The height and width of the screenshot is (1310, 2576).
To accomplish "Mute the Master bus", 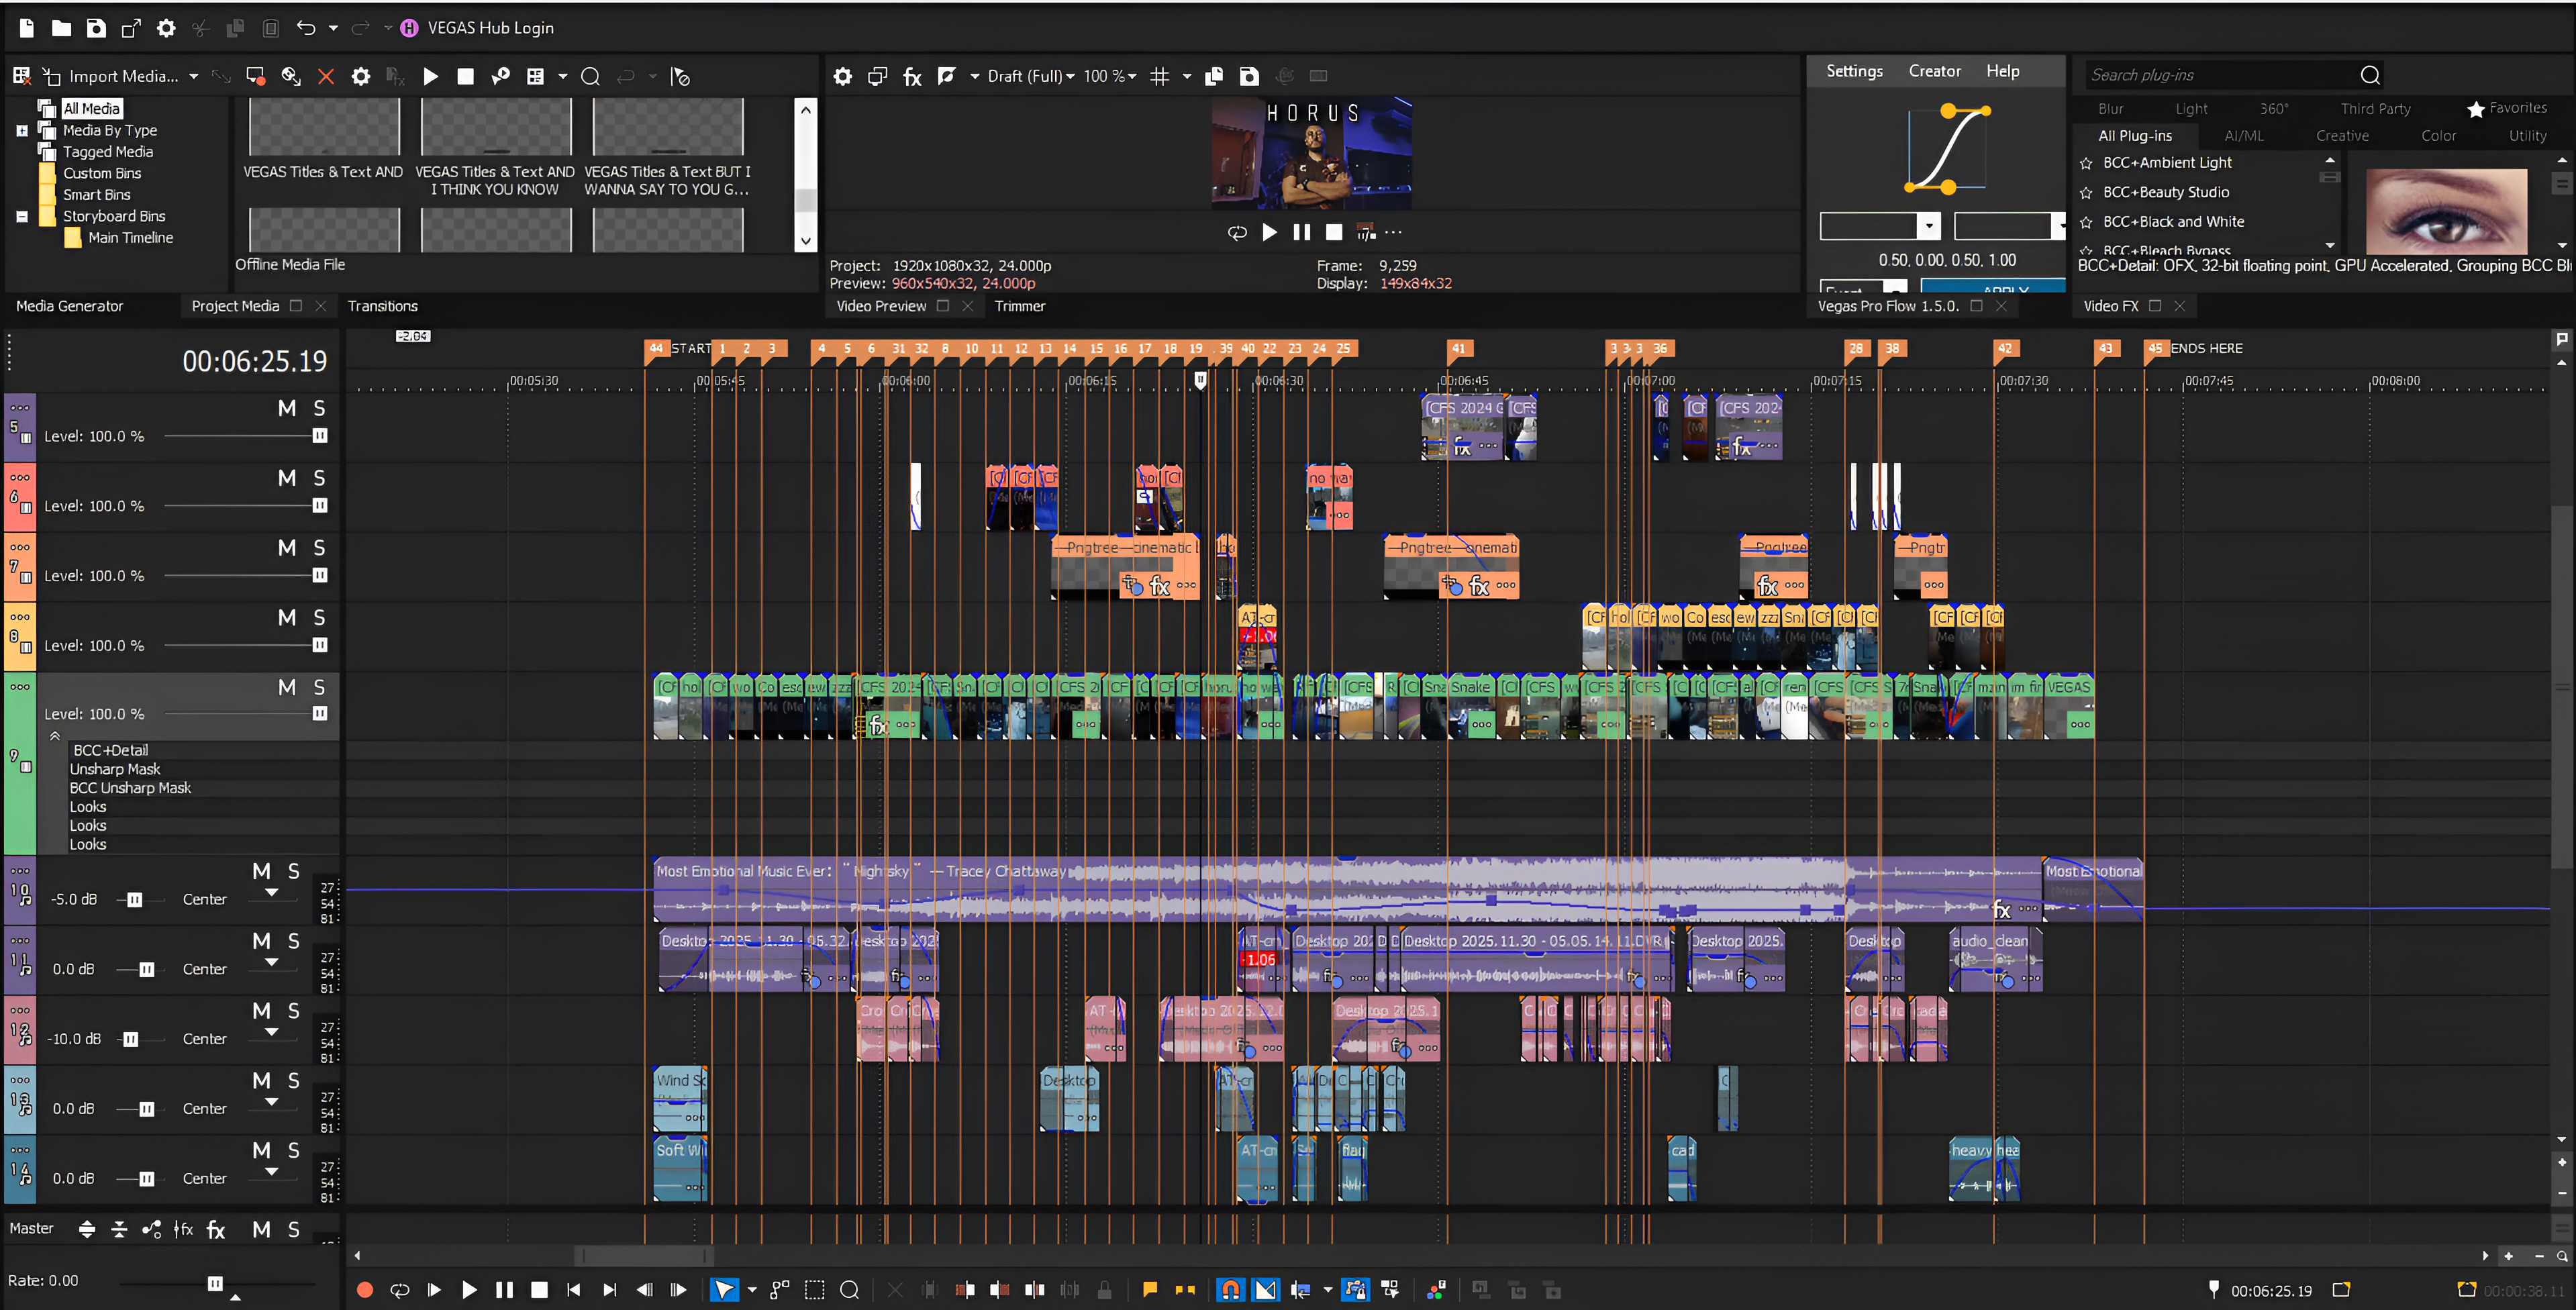I will (261, 1229).
